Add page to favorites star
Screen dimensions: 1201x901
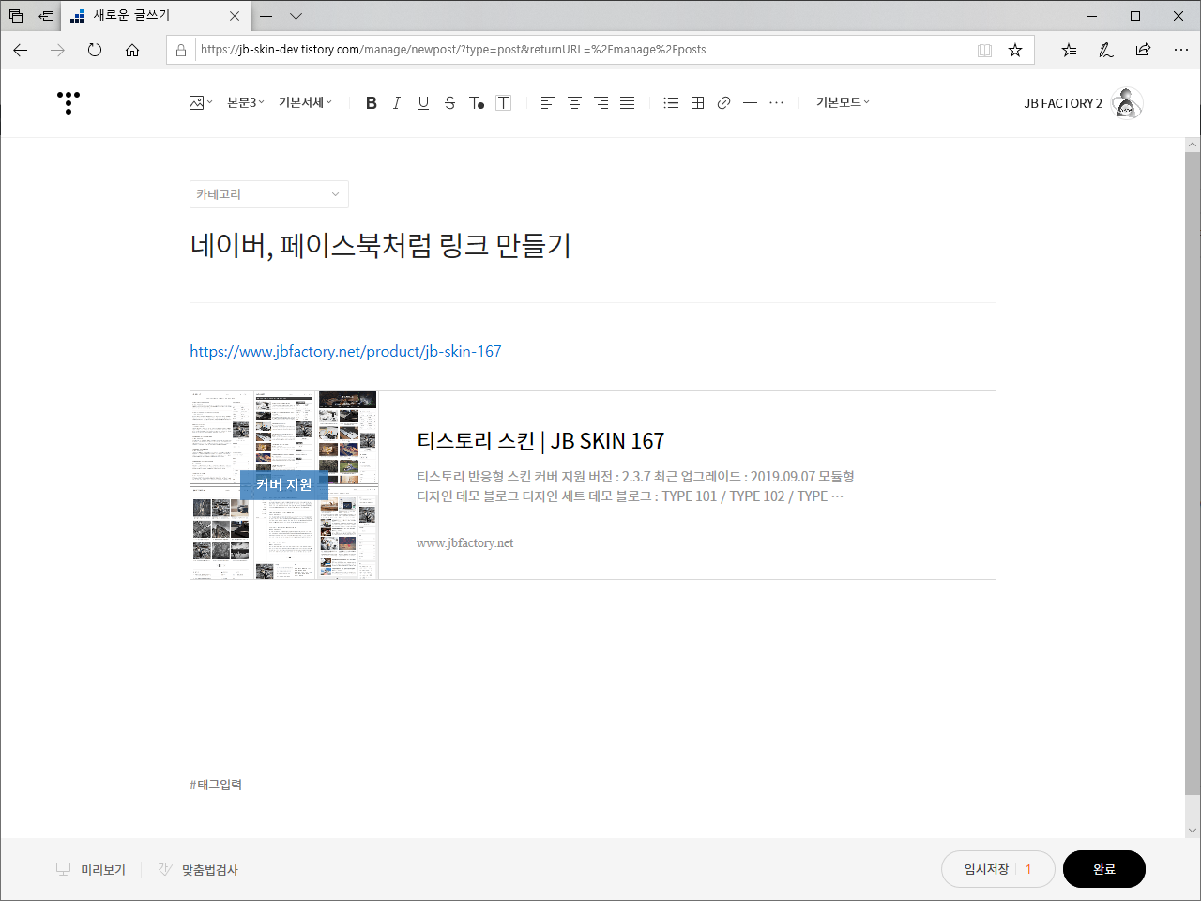[1015, 50]
